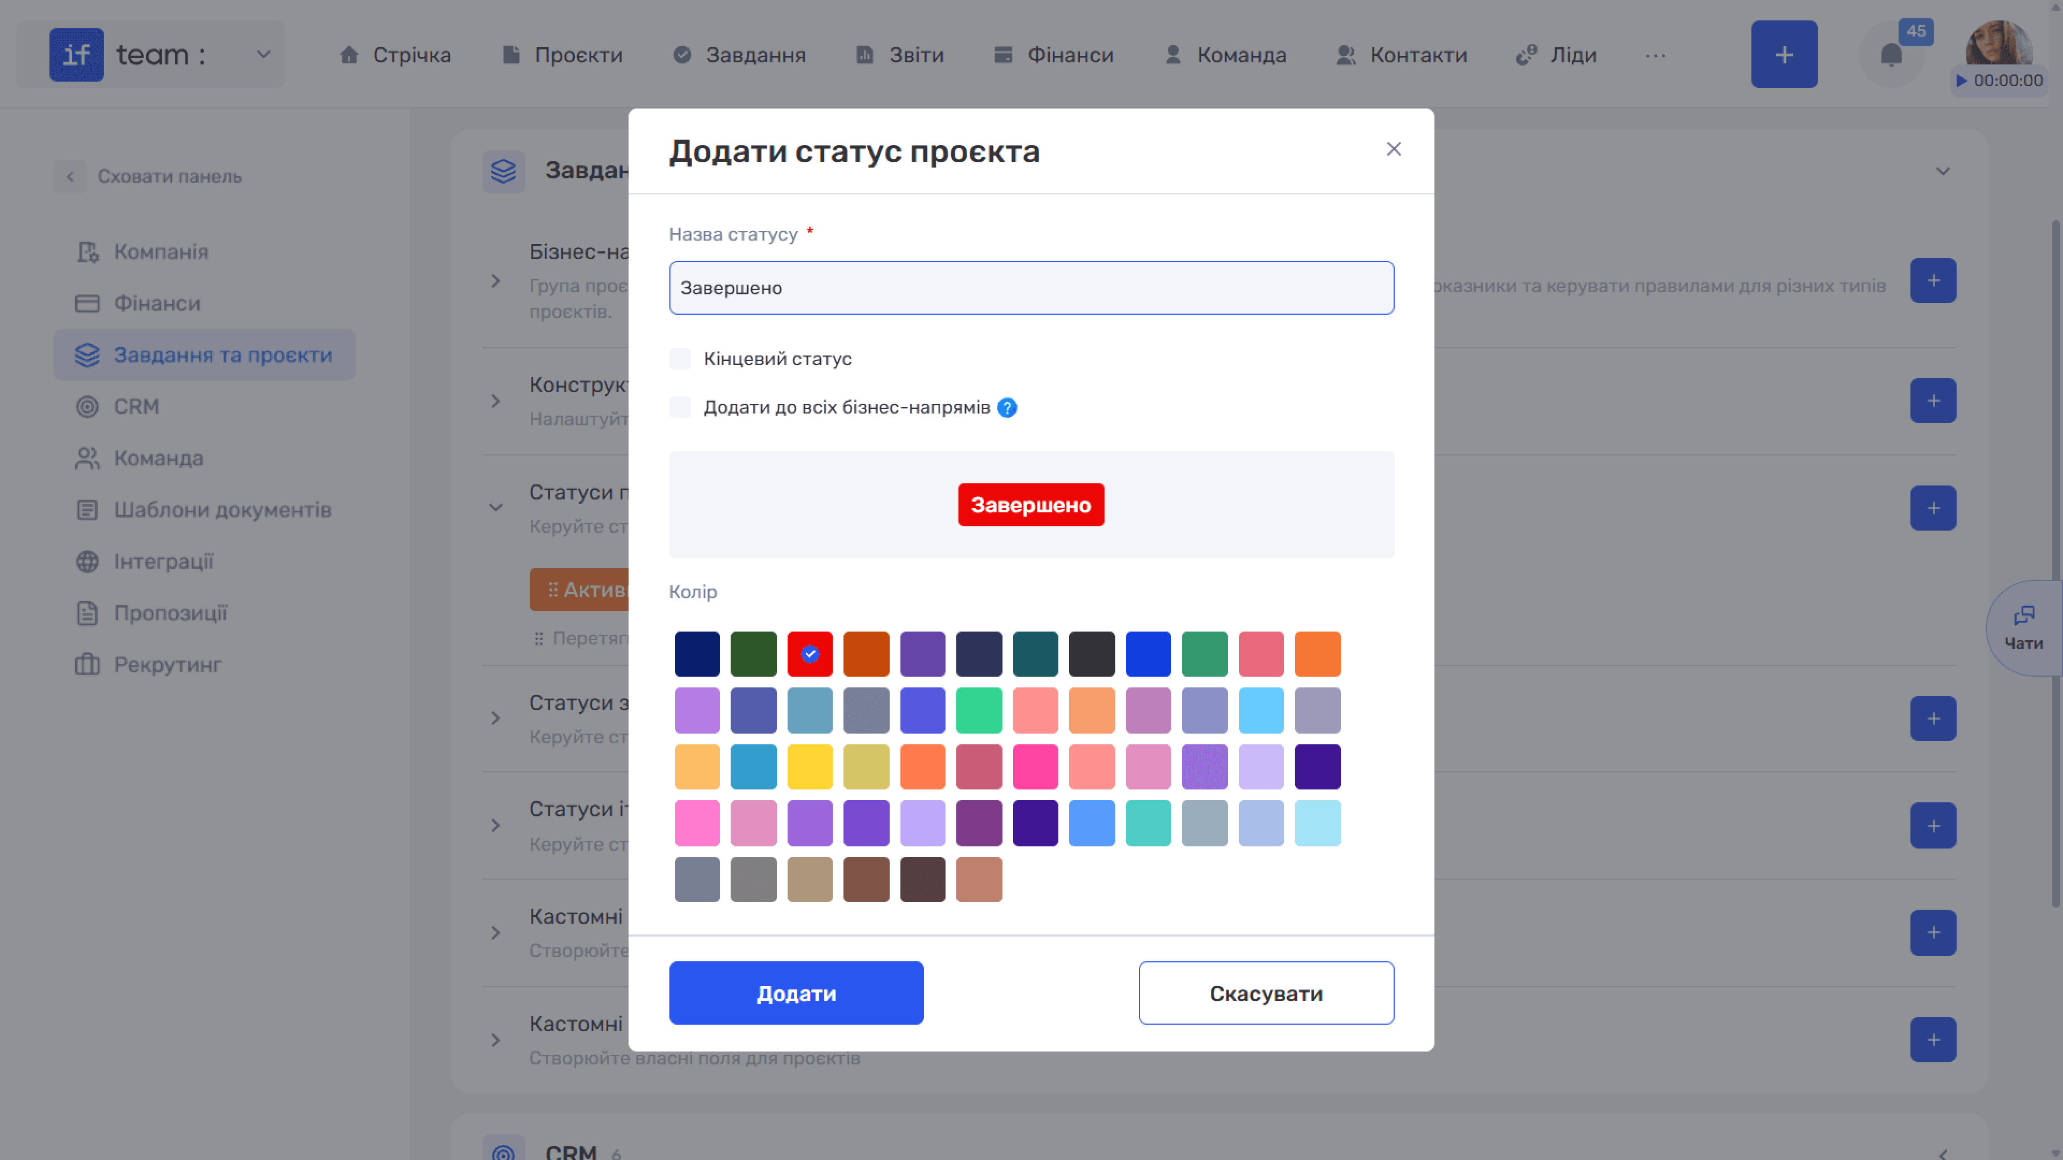The image size is (2063, 1160).
Task: Select Завдання та проєкти in sidebar
Action: (204, 354)
